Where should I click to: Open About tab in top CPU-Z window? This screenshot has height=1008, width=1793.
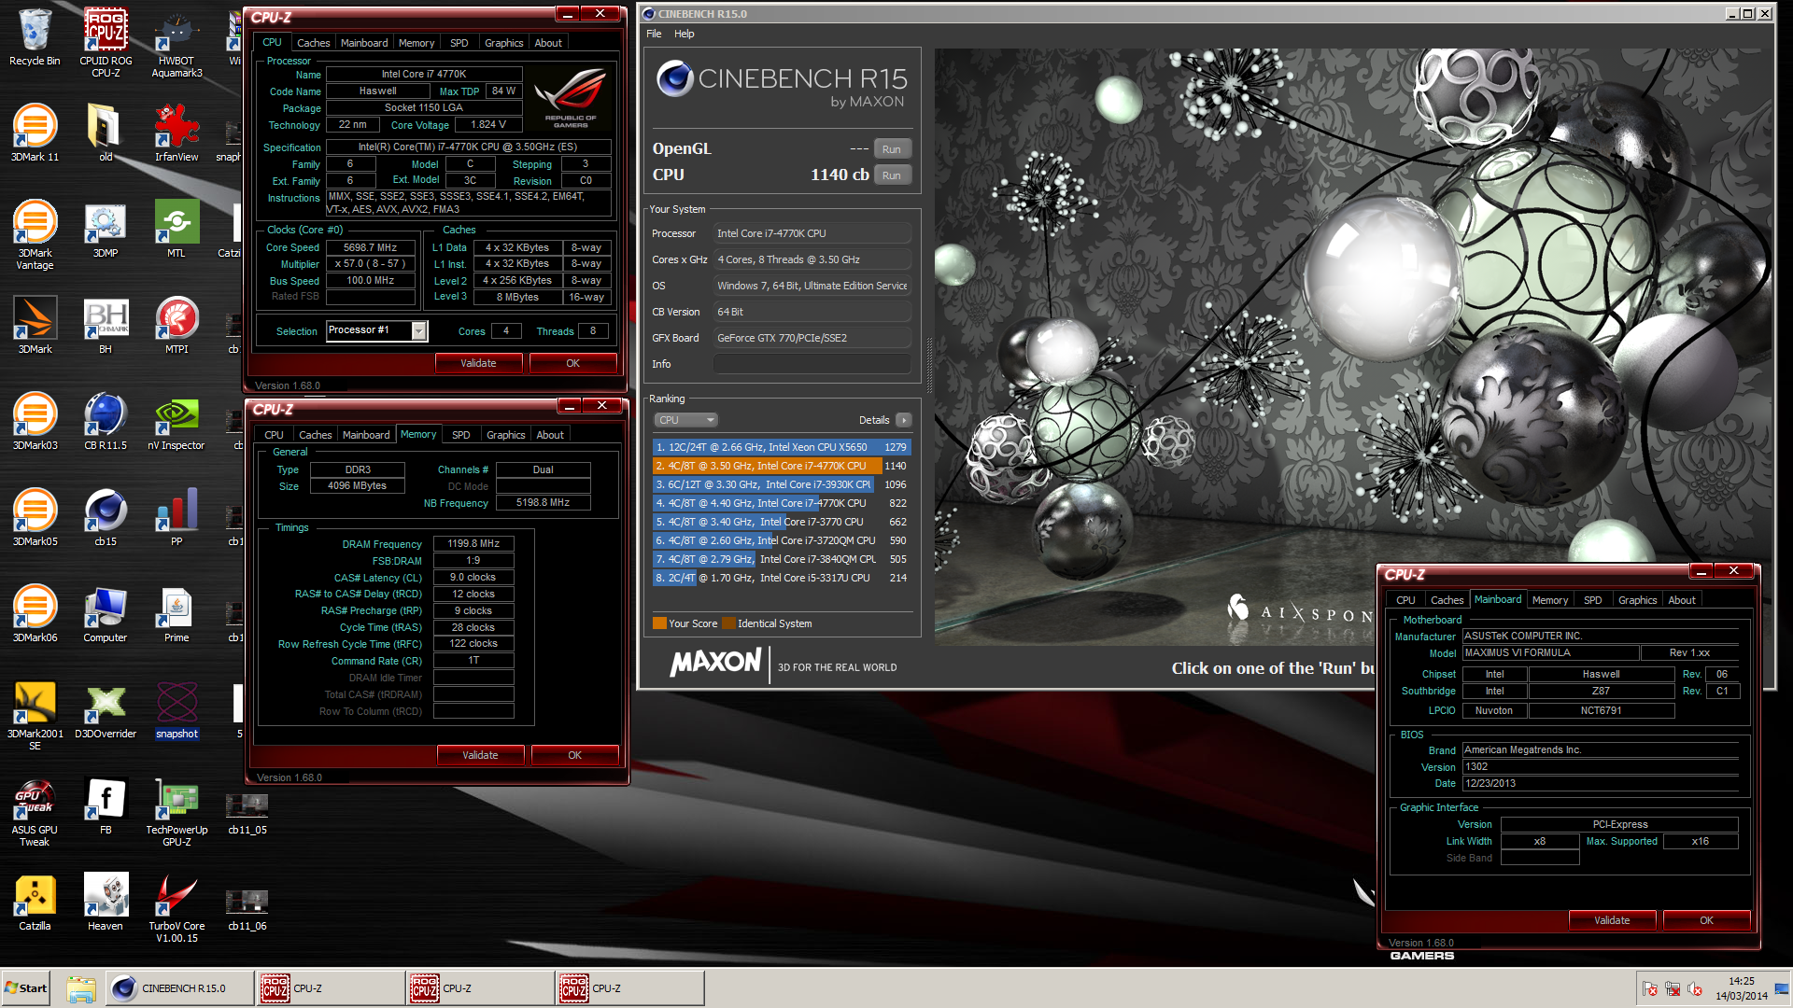pyautogui.click(x=548, y=43)
